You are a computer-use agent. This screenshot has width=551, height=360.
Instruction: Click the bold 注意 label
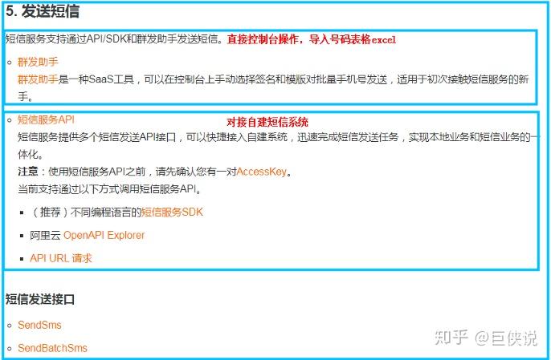pos(28,172)
